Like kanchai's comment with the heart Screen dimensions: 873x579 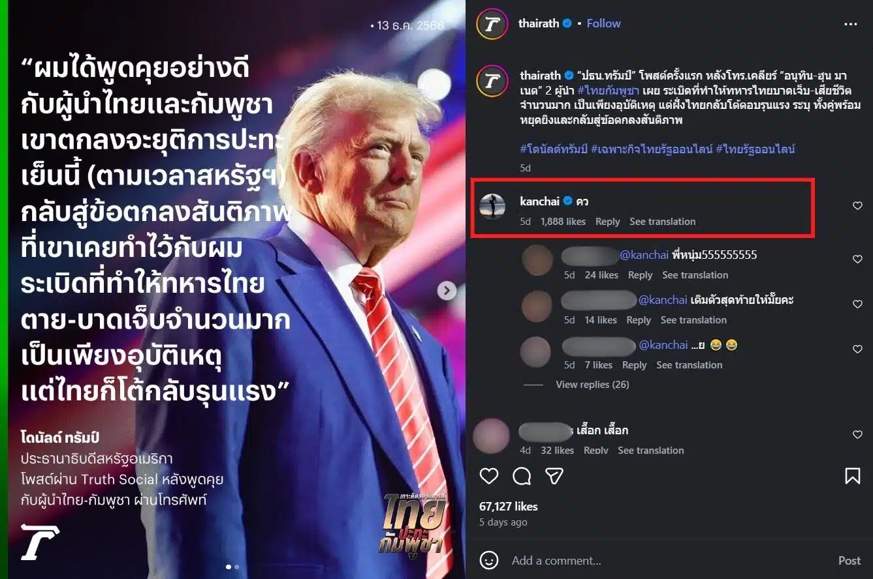pyautogui.click(x=857, y=206)
